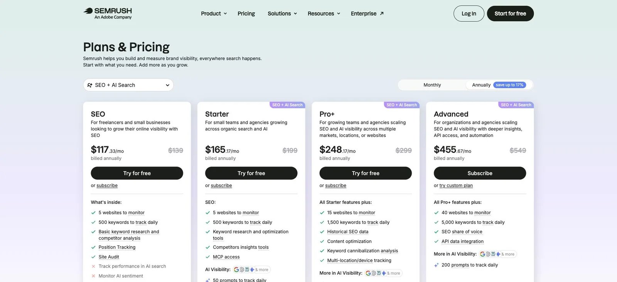Click 40 websites to monitor feature
Viewport: 617px width, 282px height.
click(x=466, y=213)
